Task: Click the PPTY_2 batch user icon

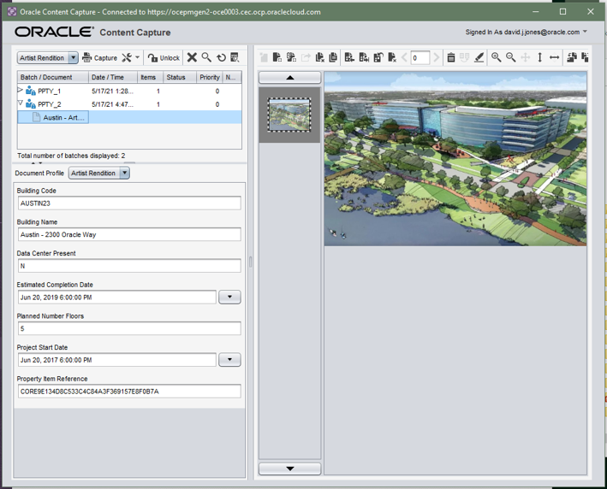Action: [31, 104]
